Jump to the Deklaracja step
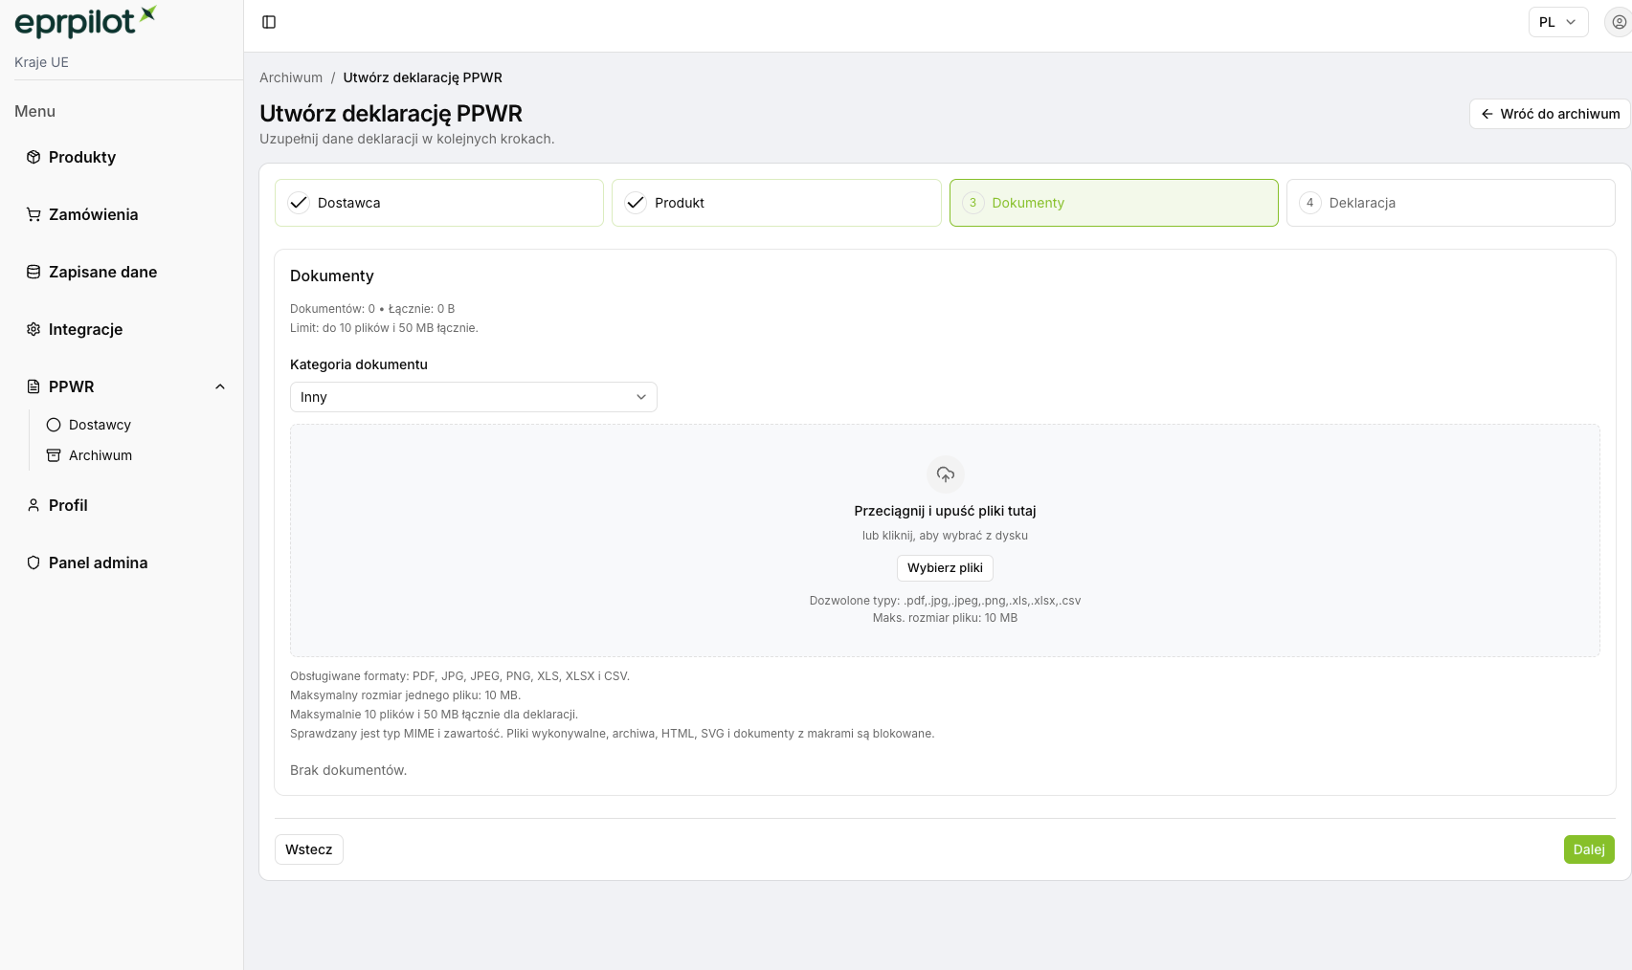Screen dimensions: 1632x970 click(1451, 203)
